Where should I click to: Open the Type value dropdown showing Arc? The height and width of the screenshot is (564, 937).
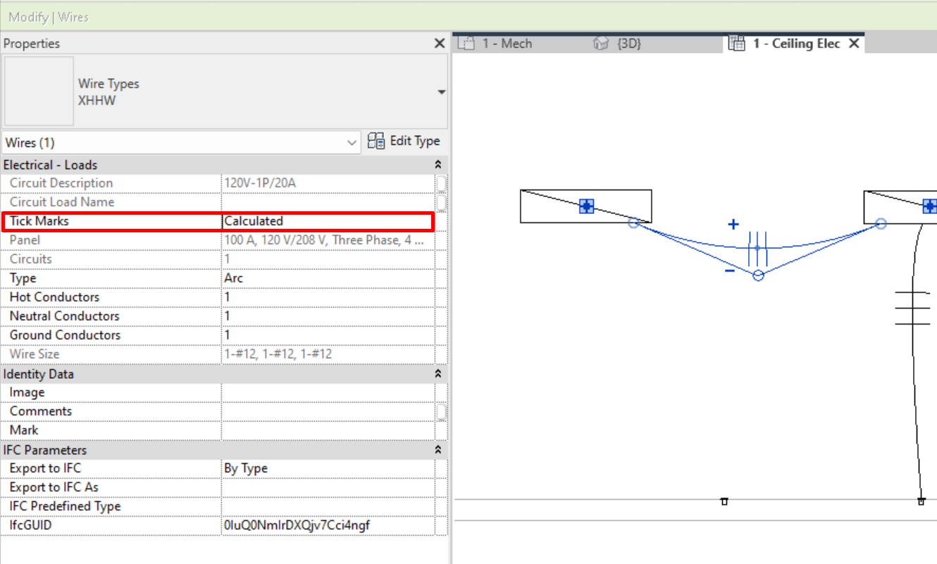(328, 278)
